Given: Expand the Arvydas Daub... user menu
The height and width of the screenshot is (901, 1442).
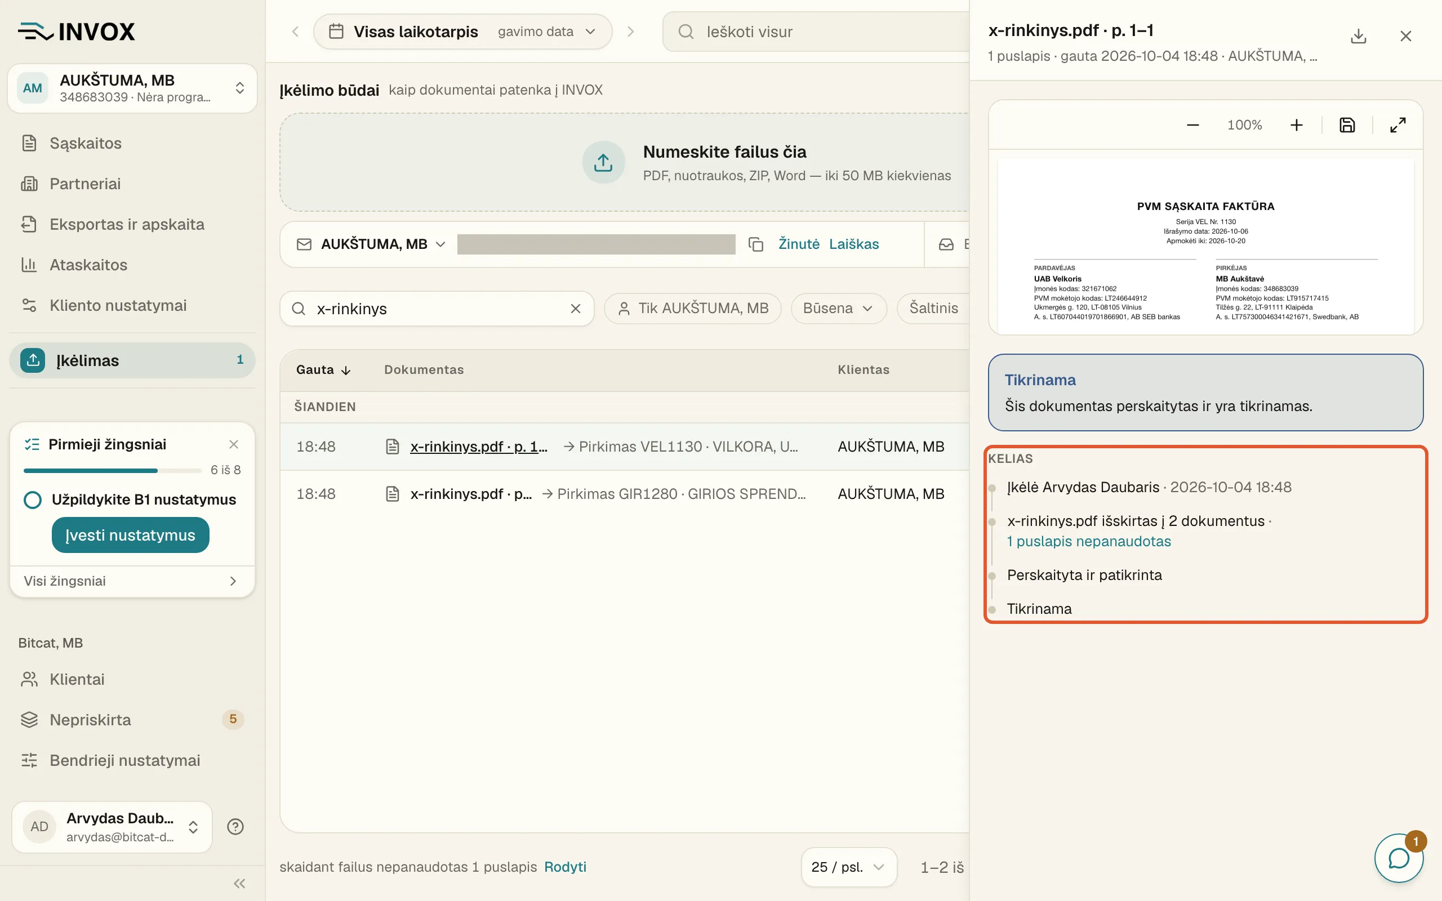Looking at the screenshot, I should (x=112, y=827).
